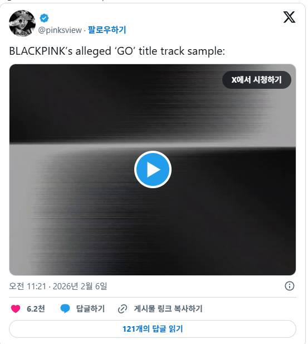Click the 121개의 답글 읽기 button

(153, 329)
